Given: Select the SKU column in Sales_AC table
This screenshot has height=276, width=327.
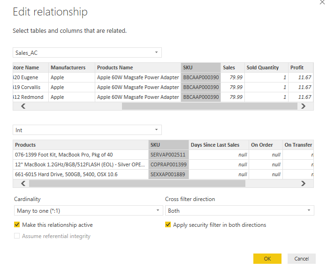Looking at the screenshot, I should click(x=201, y=67).
